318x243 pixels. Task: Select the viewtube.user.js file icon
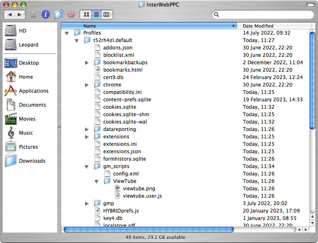coord(117,196)
